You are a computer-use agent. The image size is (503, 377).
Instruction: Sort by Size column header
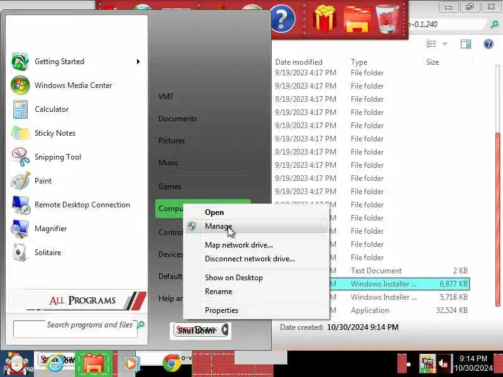[433, 62]
